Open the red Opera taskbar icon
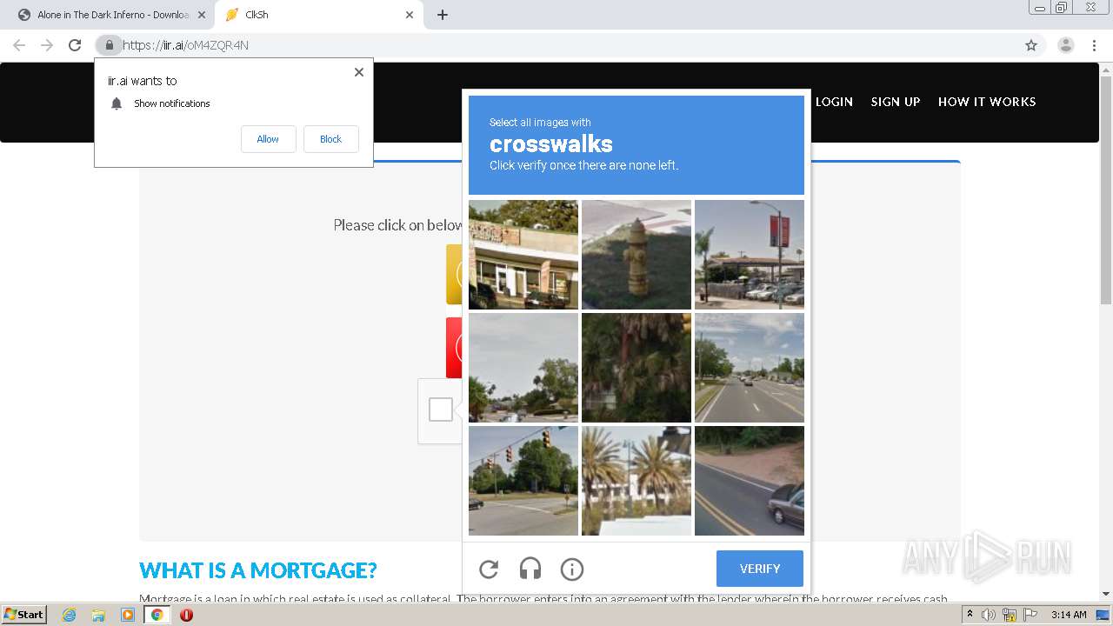 [x=186, y=615]
